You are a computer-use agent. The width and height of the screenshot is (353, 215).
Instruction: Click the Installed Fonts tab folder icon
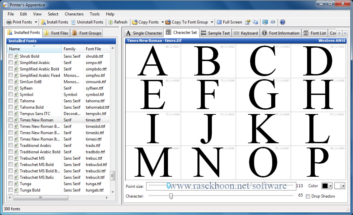tap(10, 33)
